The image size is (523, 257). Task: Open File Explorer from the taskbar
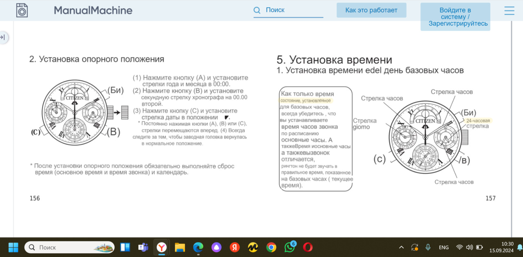[x=180, y=247]
